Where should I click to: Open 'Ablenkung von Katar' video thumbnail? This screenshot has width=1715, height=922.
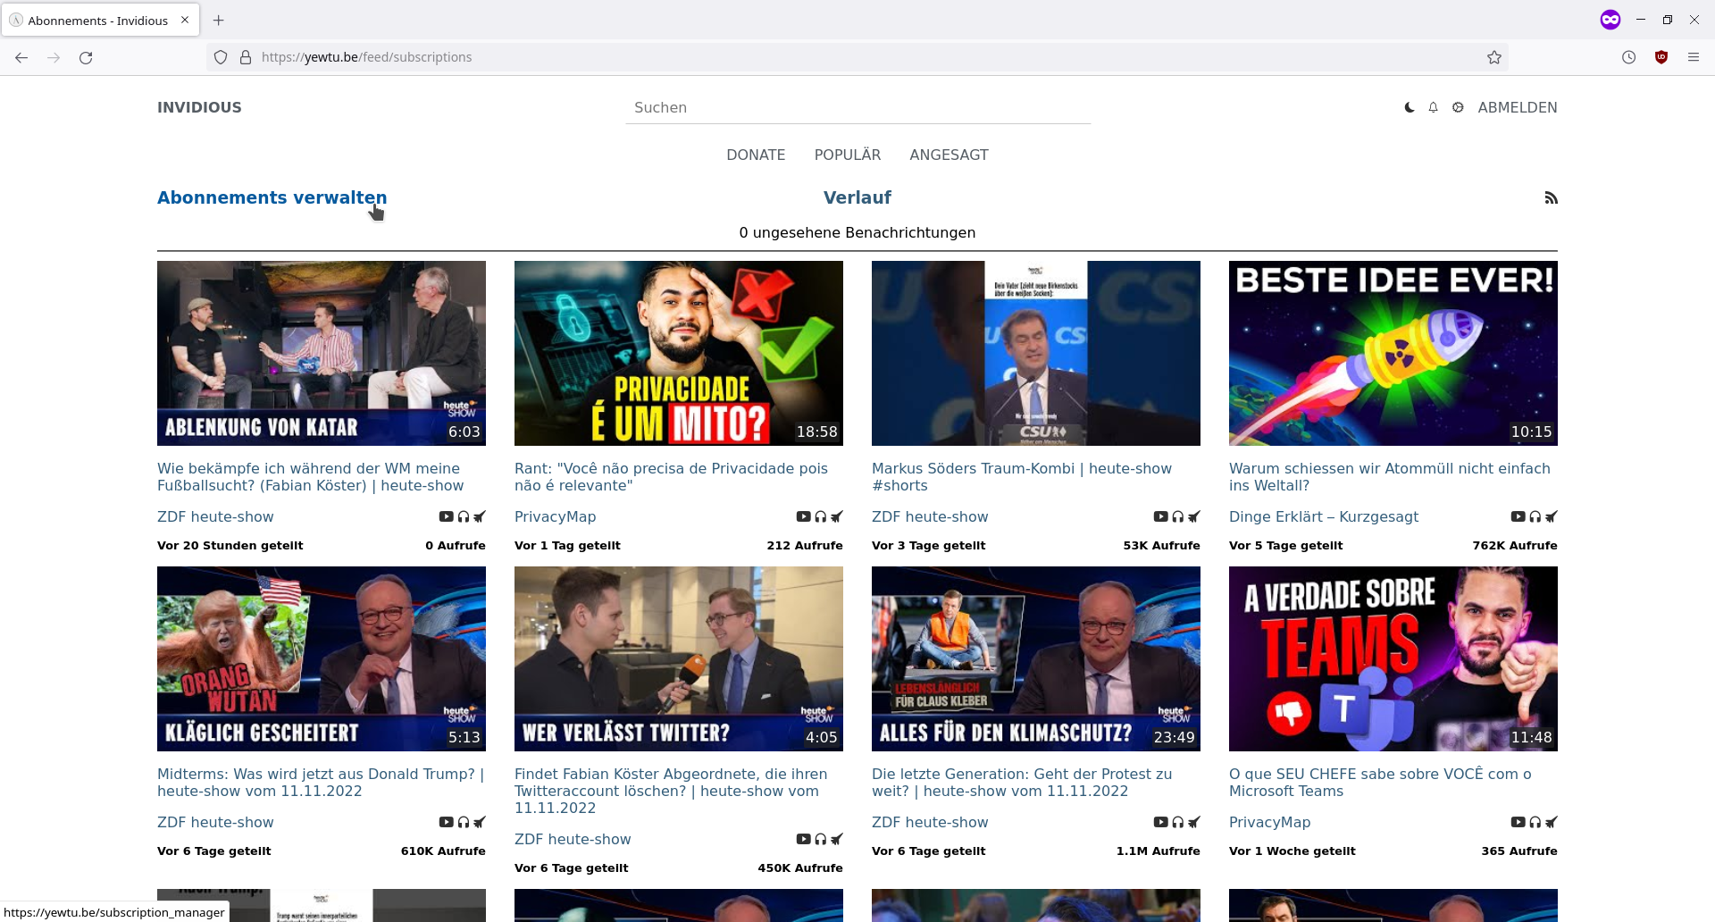click(x=322, y=353)
